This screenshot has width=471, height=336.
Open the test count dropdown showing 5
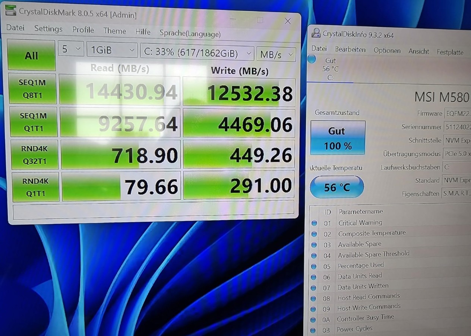(x=71, y=49)
